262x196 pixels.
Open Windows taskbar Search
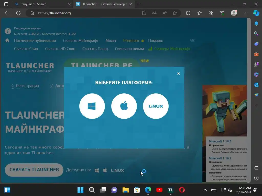[x=92, y=190]
